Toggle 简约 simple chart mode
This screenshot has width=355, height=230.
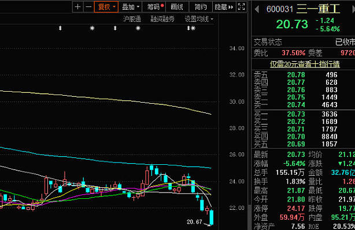[x=201, y=7]
